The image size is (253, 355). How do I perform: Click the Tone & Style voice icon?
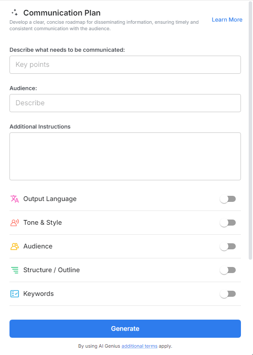click(14, 223)
